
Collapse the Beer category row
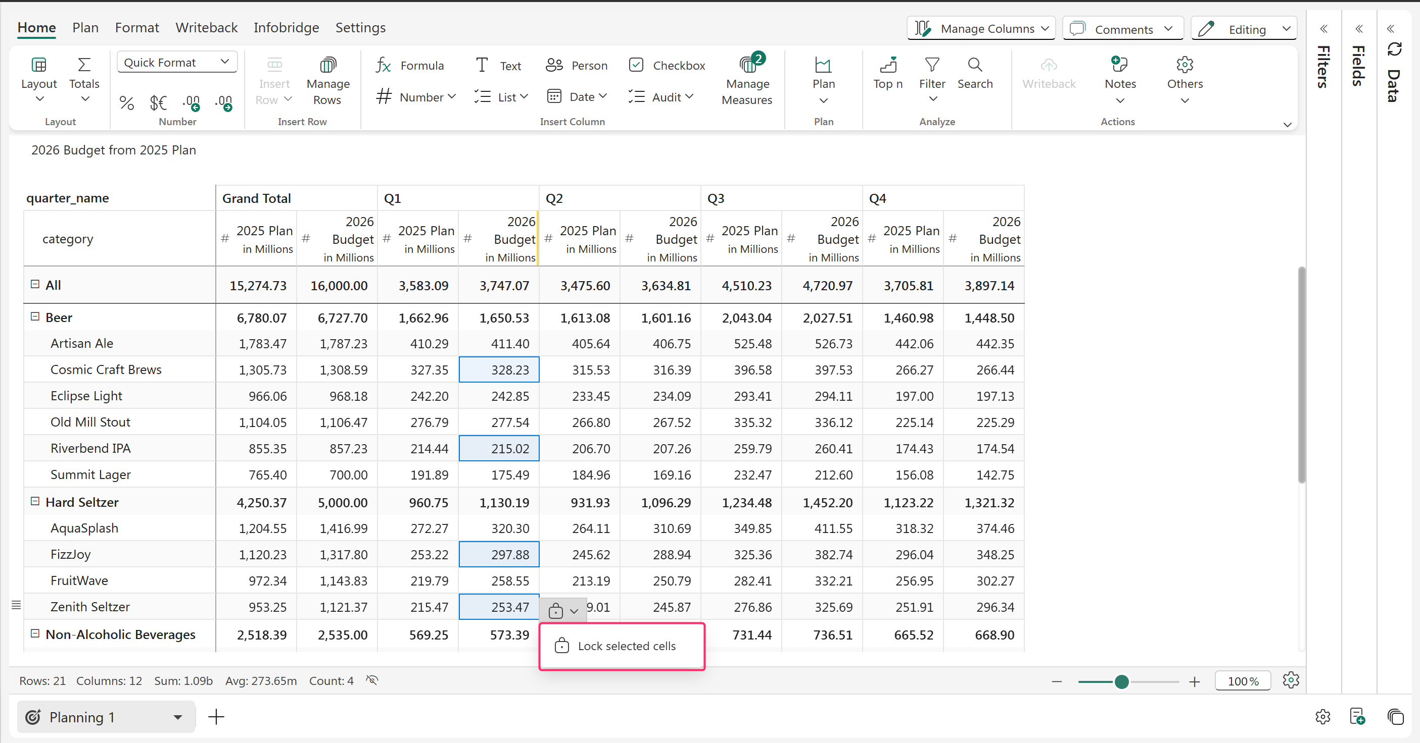[35, 316]
